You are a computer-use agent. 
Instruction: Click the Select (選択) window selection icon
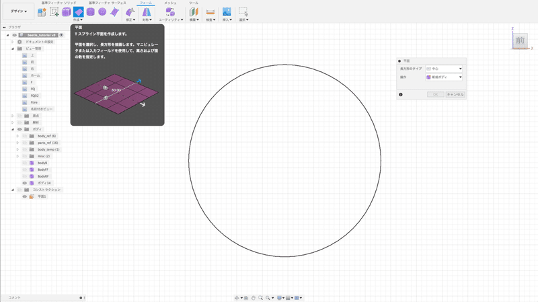(243, 12)
